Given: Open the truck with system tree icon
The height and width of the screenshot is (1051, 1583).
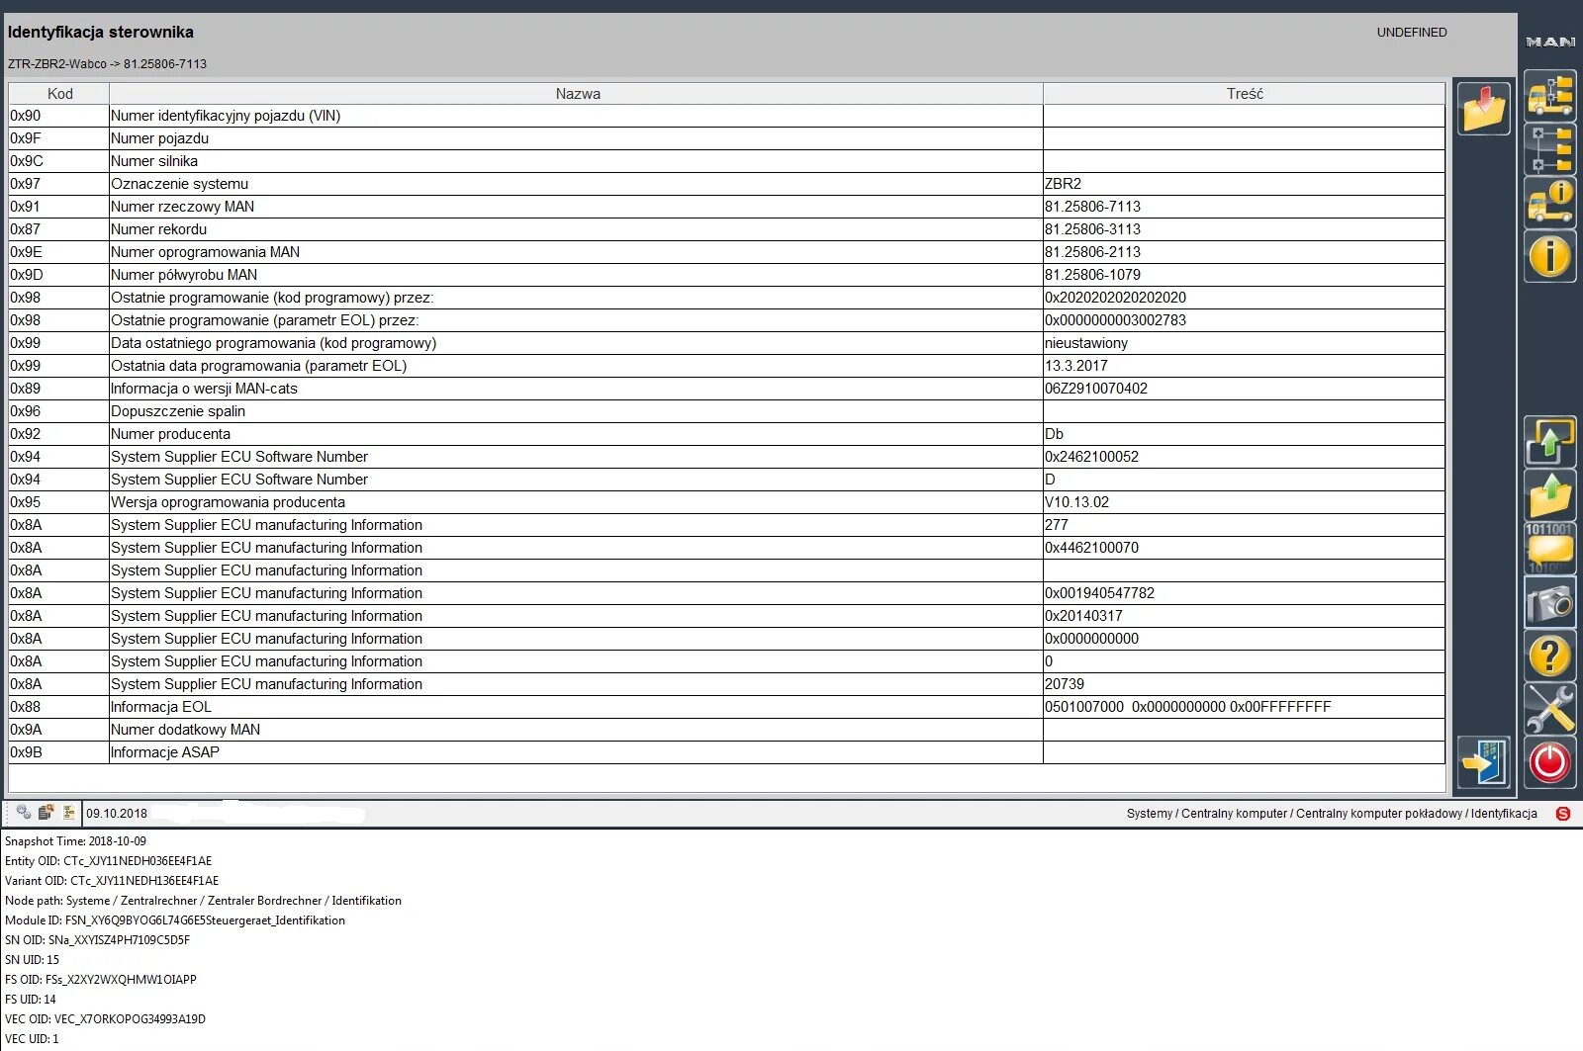Looking at the screenshot, I should coord(1549,95).
